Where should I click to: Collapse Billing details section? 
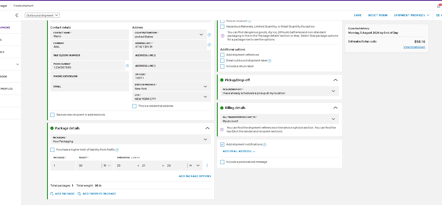336,108
